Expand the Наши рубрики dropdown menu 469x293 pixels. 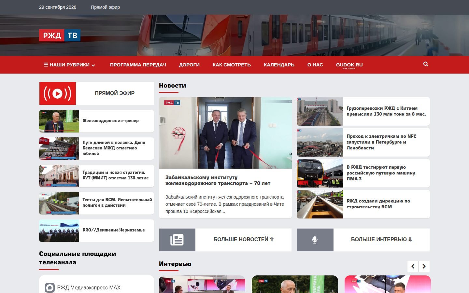coord(70,65)
